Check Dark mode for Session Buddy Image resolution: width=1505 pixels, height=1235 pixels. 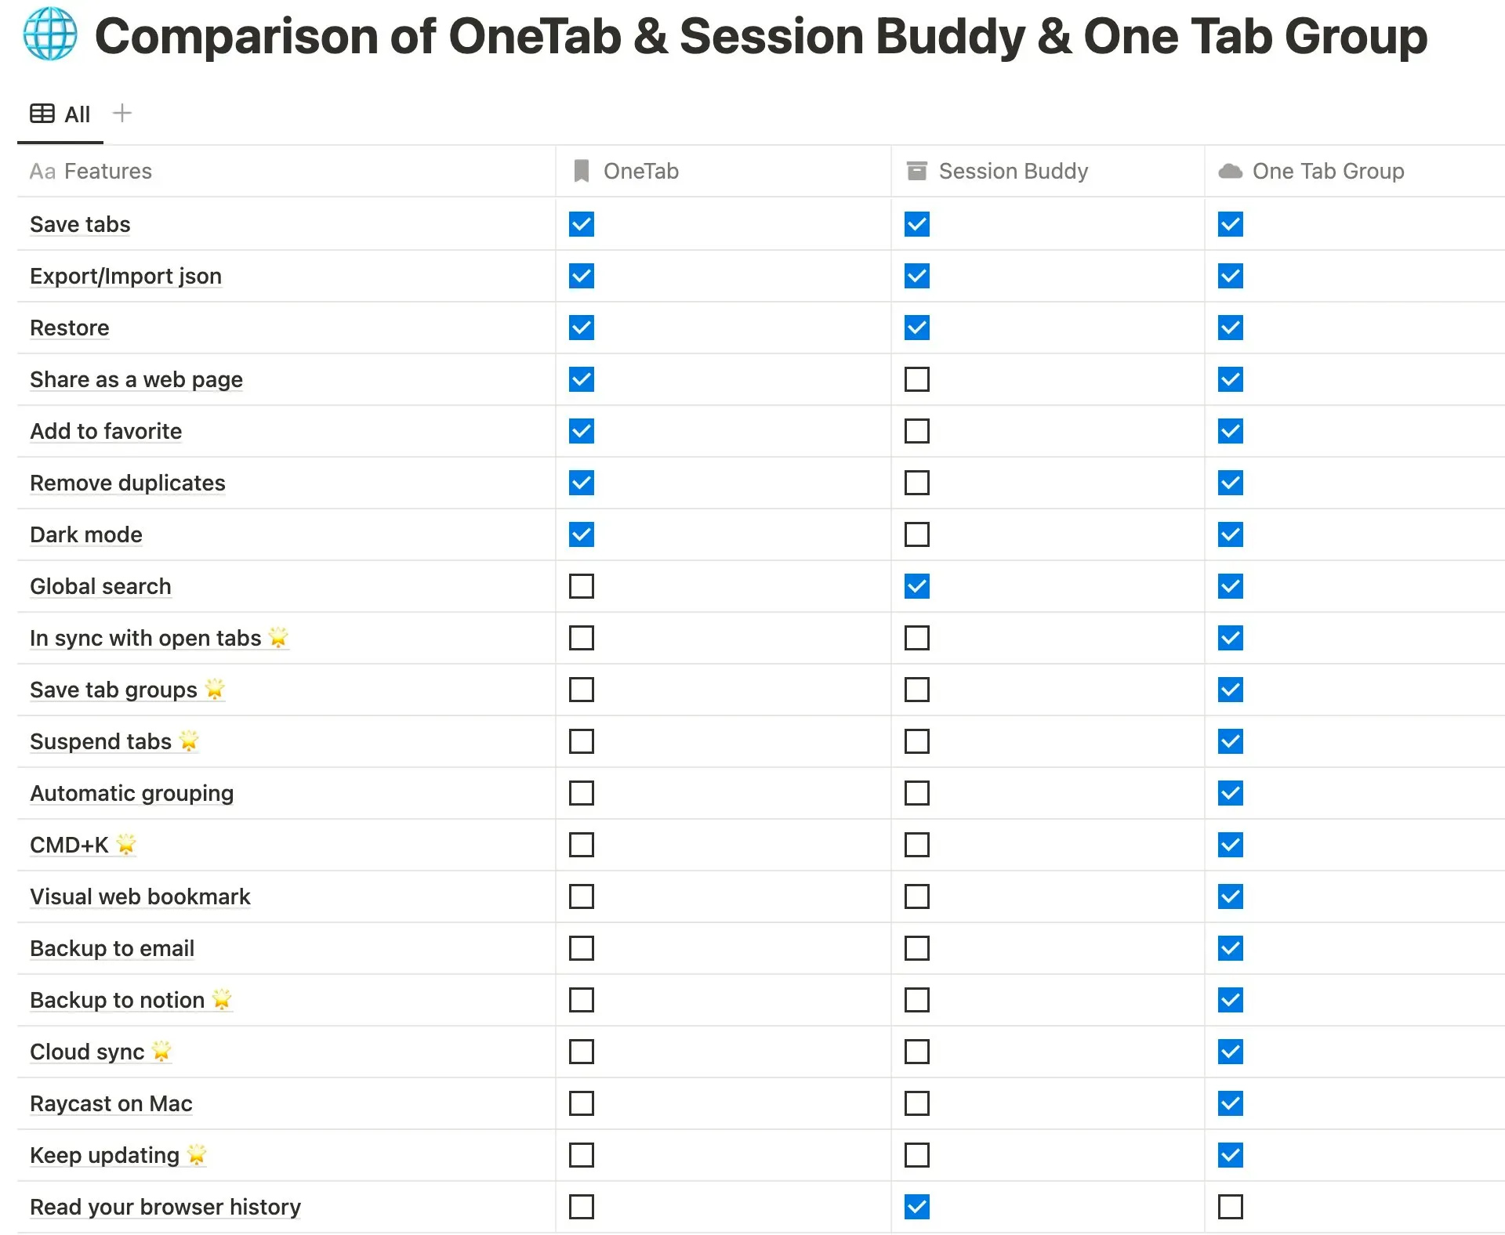click(916, 534)
